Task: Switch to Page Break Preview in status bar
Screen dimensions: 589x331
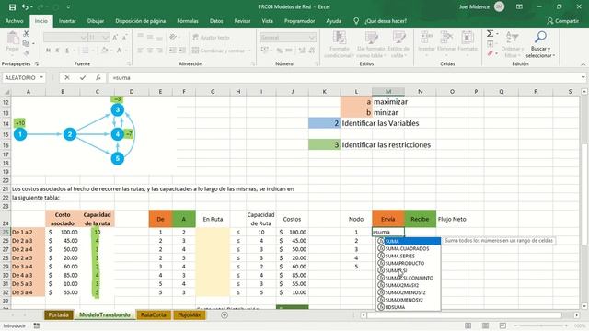Action: click(502, 325)
